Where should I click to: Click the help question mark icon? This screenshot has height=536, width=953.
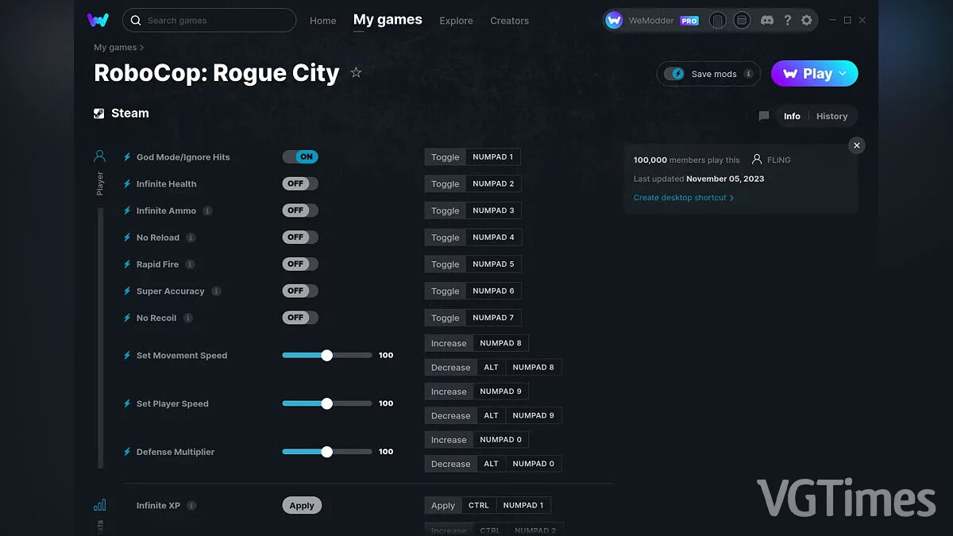pos(787,20)
